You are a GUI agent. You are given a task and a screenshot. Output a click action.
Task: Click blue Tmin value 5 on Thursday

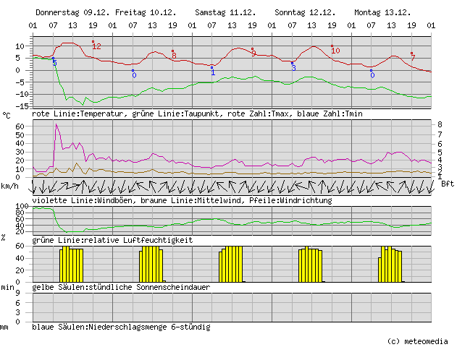click(54, 64)
